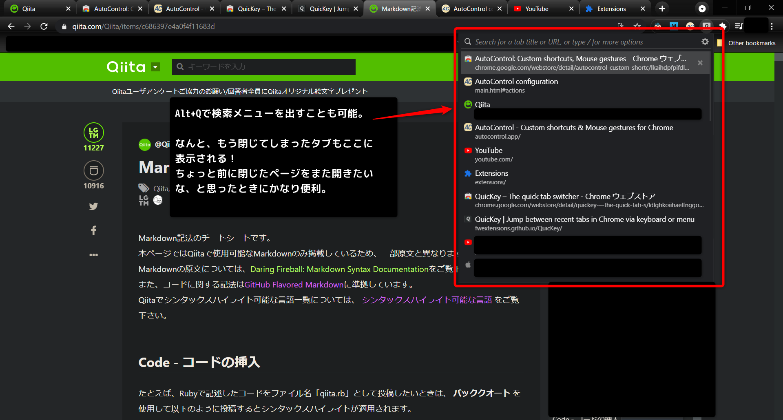Open the tab search dropdown button
This screenshot has width=783, height=420.
(702, 9)
